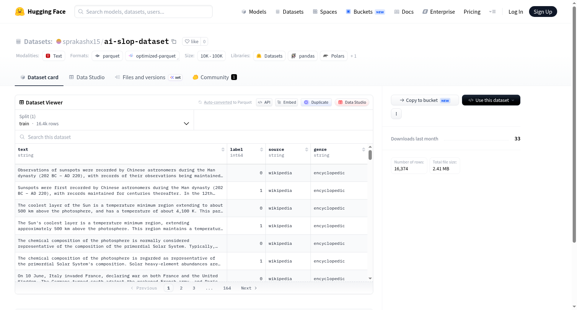
Task: Select the optimized-parquet format tag
Action: coord(152,56)
